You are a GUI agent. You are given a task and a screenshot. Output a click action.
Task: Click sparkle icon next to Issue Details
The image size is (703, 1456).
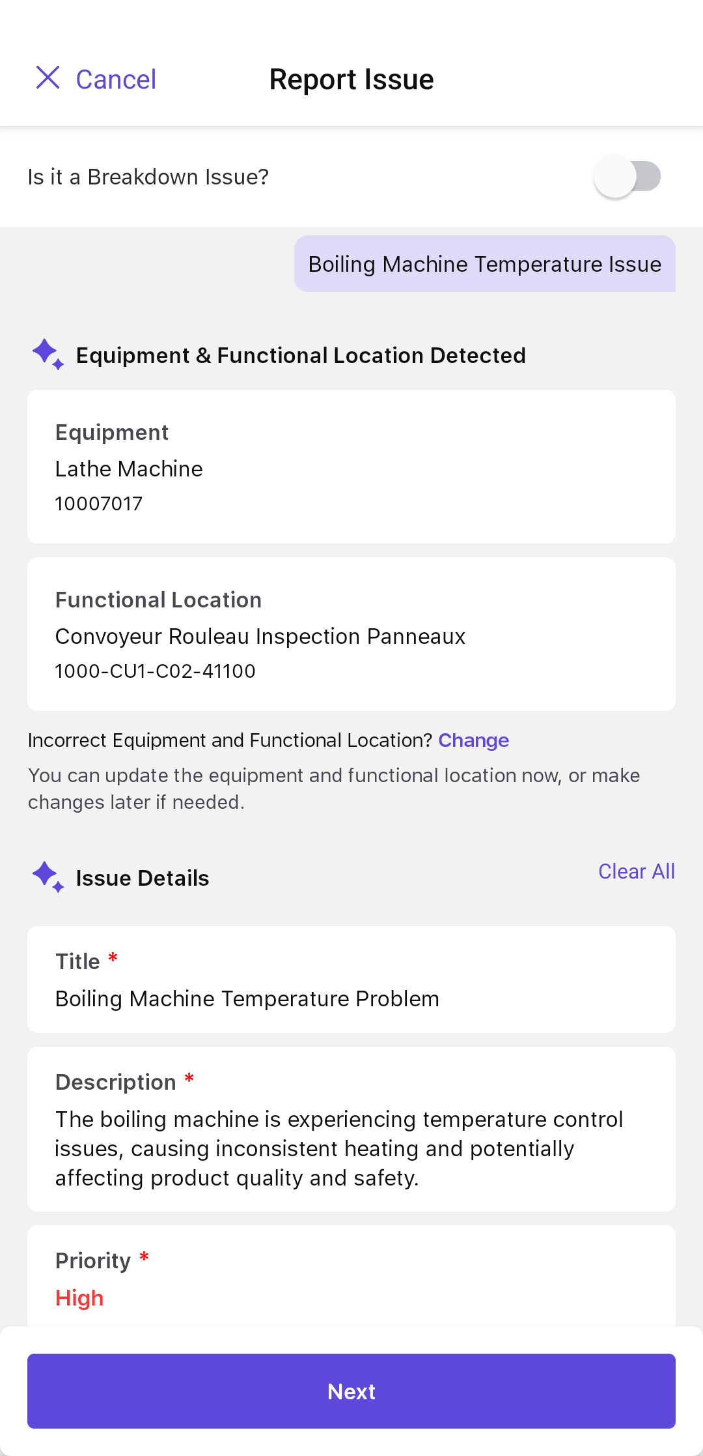[48, 877]
